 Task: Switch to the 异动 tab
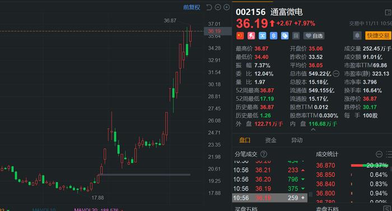click(297, 140)
